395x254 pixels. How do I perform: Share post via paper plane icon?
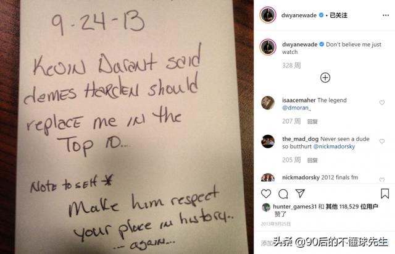click(x=300, y=193)
